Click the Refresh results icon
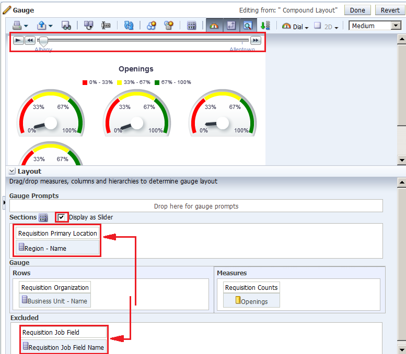This screenshot has width=406, height=354. [129, 26]
